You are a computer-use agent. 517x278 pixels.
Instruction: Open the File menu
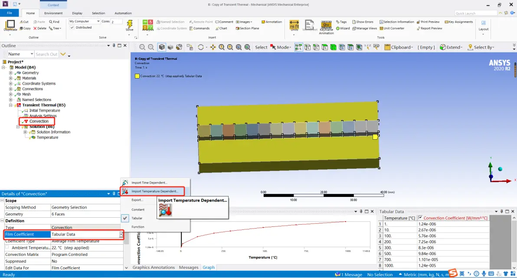[10, 13]
